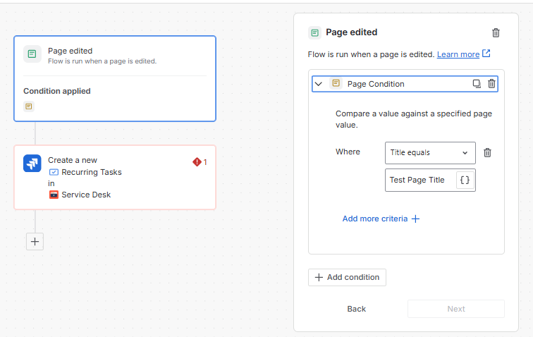Click the Page edited icon in flow card

point(32,54)
